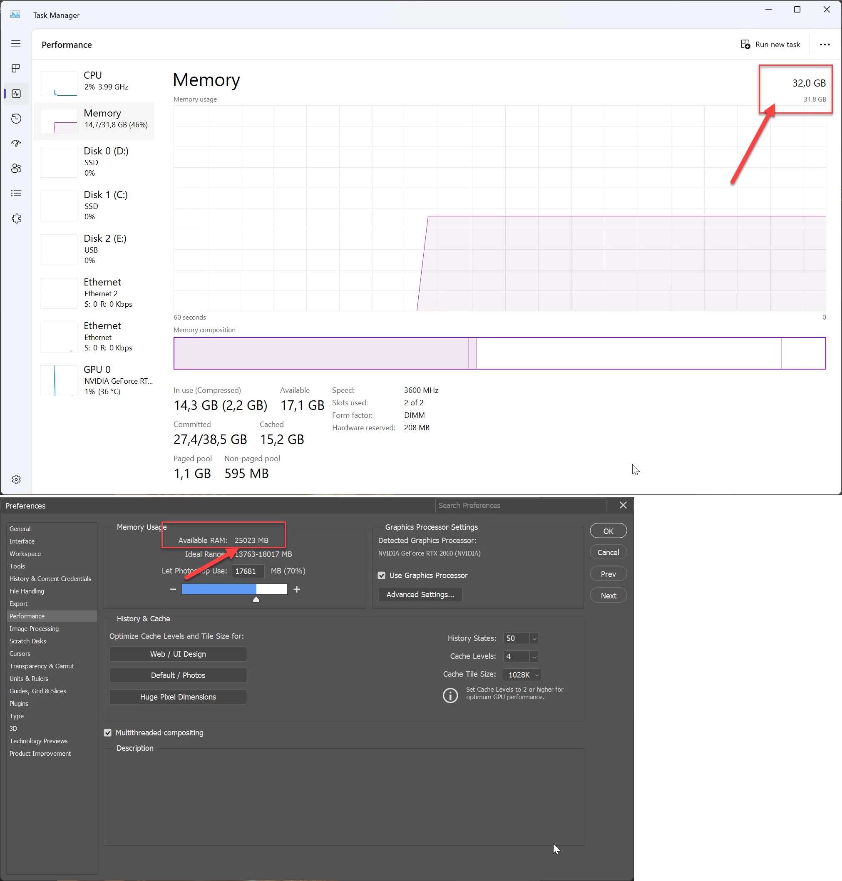Disable Multithreaded compositing checkbox
842x881 pixels.
(x=108, y=732)
